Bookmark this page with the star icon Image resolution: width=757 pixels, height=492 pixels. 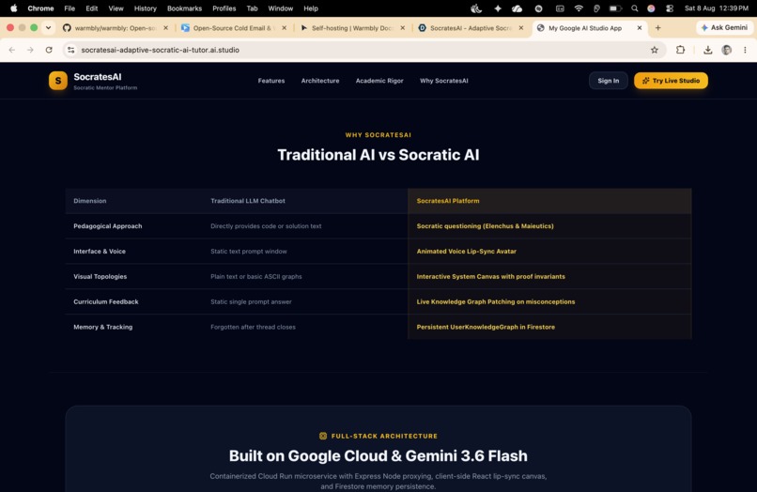point(655,50)
